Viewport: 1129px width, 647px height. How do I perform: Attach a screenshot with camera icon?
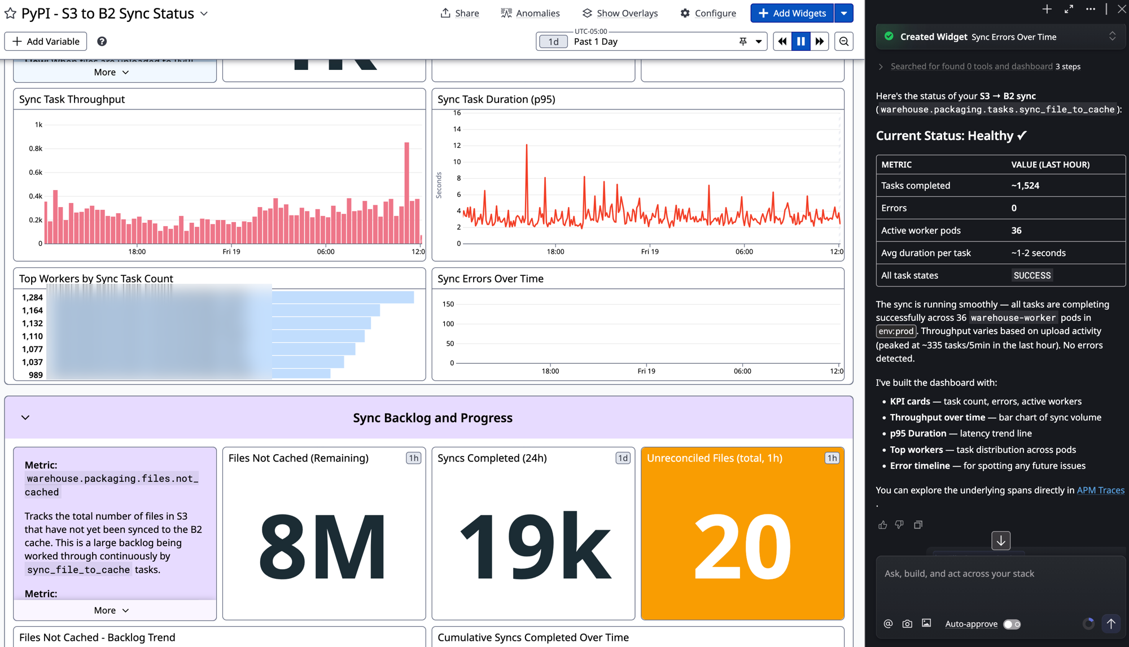(907, 624)
